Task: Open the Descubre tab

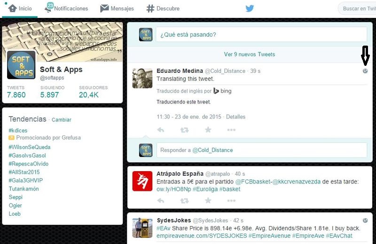Action: click(163, 8)
